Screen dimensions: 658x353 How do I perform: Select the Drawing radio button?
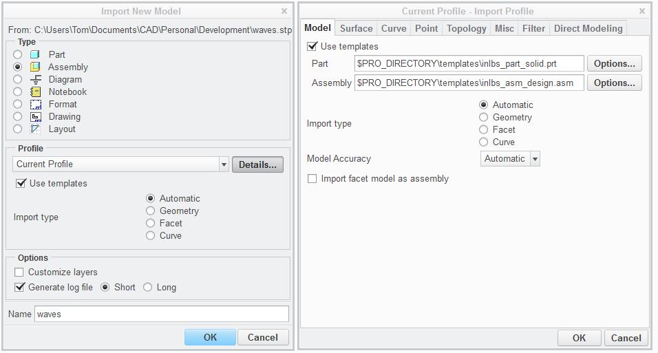18,117
